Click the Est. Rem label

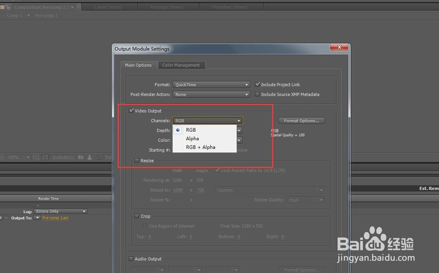429,188
